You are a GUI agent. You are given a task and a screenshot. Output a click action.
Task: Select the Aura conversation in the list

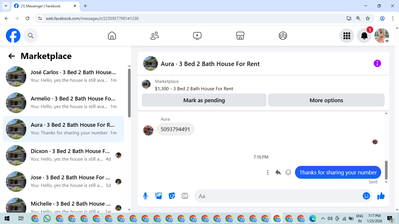(63, 129)
